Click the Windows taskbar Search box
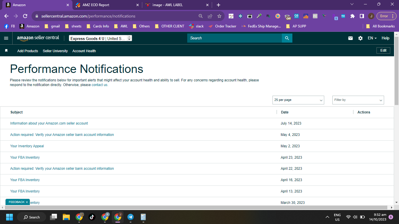This screenshot has width=399, height=224. point(32,217)
